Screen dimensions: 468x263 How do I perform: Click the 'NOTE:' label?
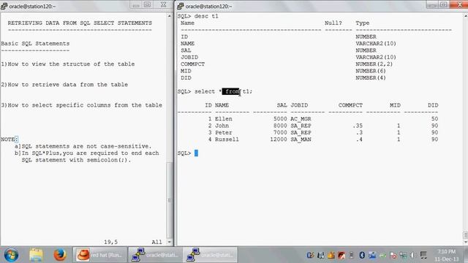click(10, 140)
